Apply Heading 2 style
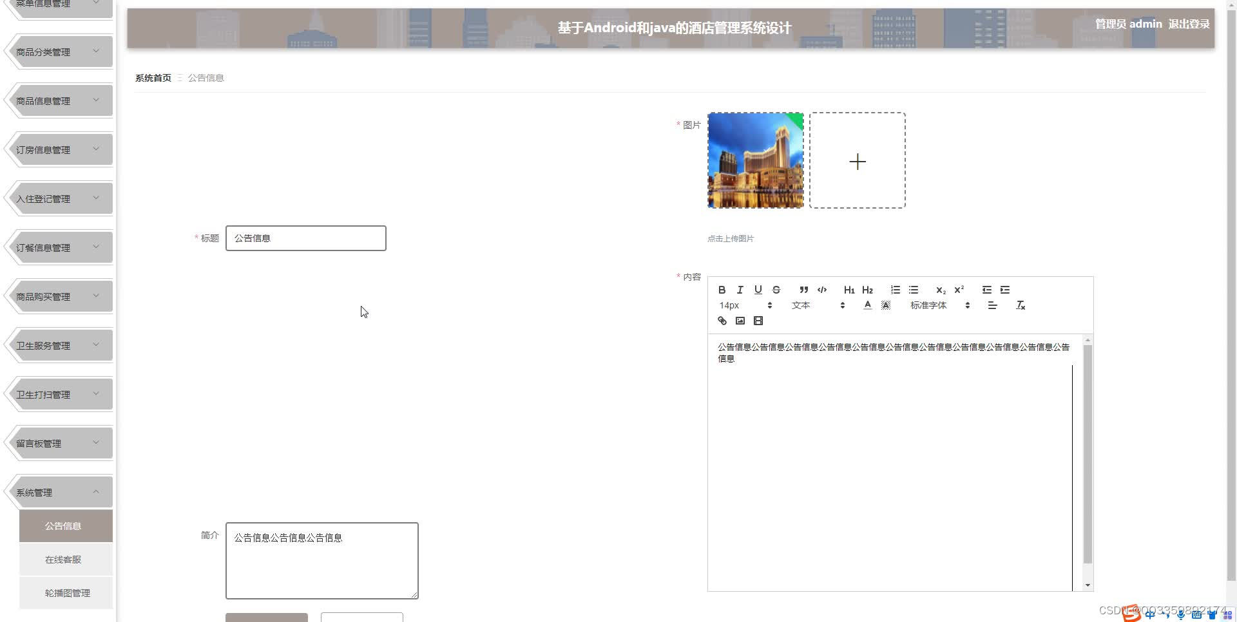1237x622 pixels. (867, 290)
